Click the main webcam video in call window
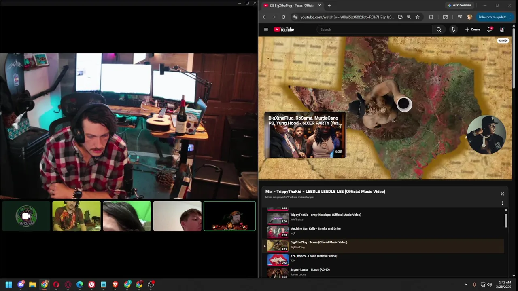The width and height of the screenshot is (518, 291). pyautogui.click(x=128, y=126)
